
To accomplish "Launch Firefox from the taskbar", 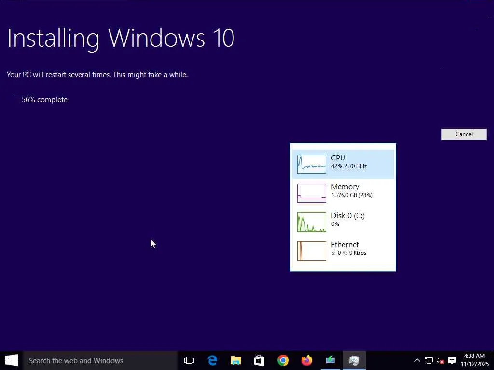I will pos(306,360).
